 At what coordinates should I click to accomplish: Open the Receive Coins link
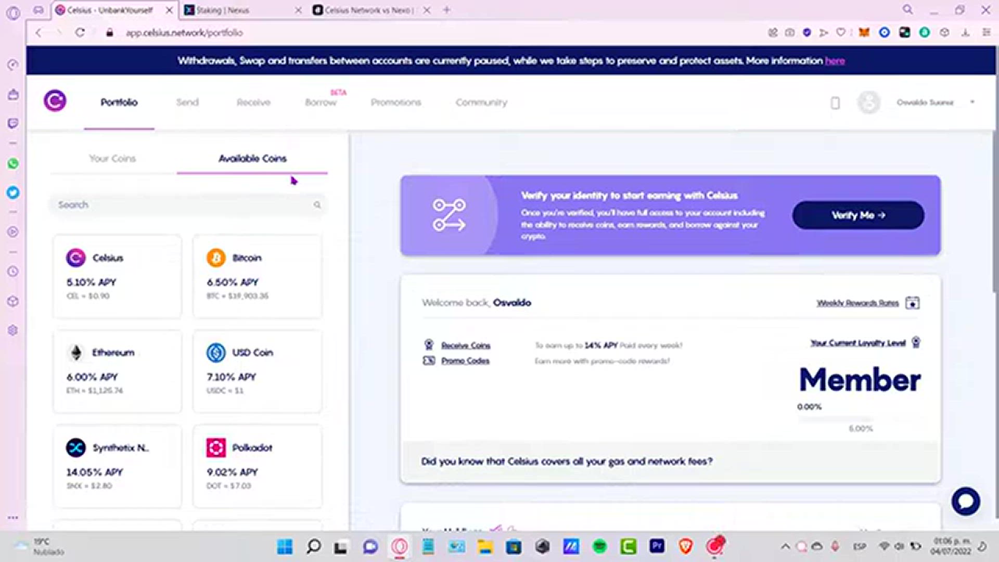click(x=466, y=346)
